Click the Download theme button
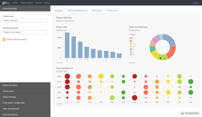 coord(190,113)
